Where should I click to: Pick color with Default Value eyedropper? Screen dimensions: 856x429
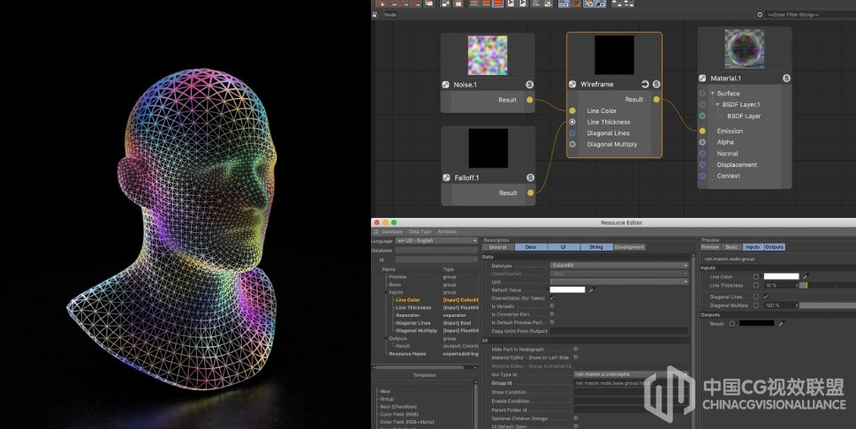591,290
